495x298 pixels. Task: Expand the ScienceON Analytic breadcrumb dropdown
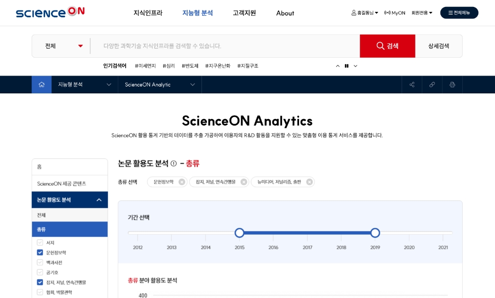pyautogui.click(x=160, y=85)
